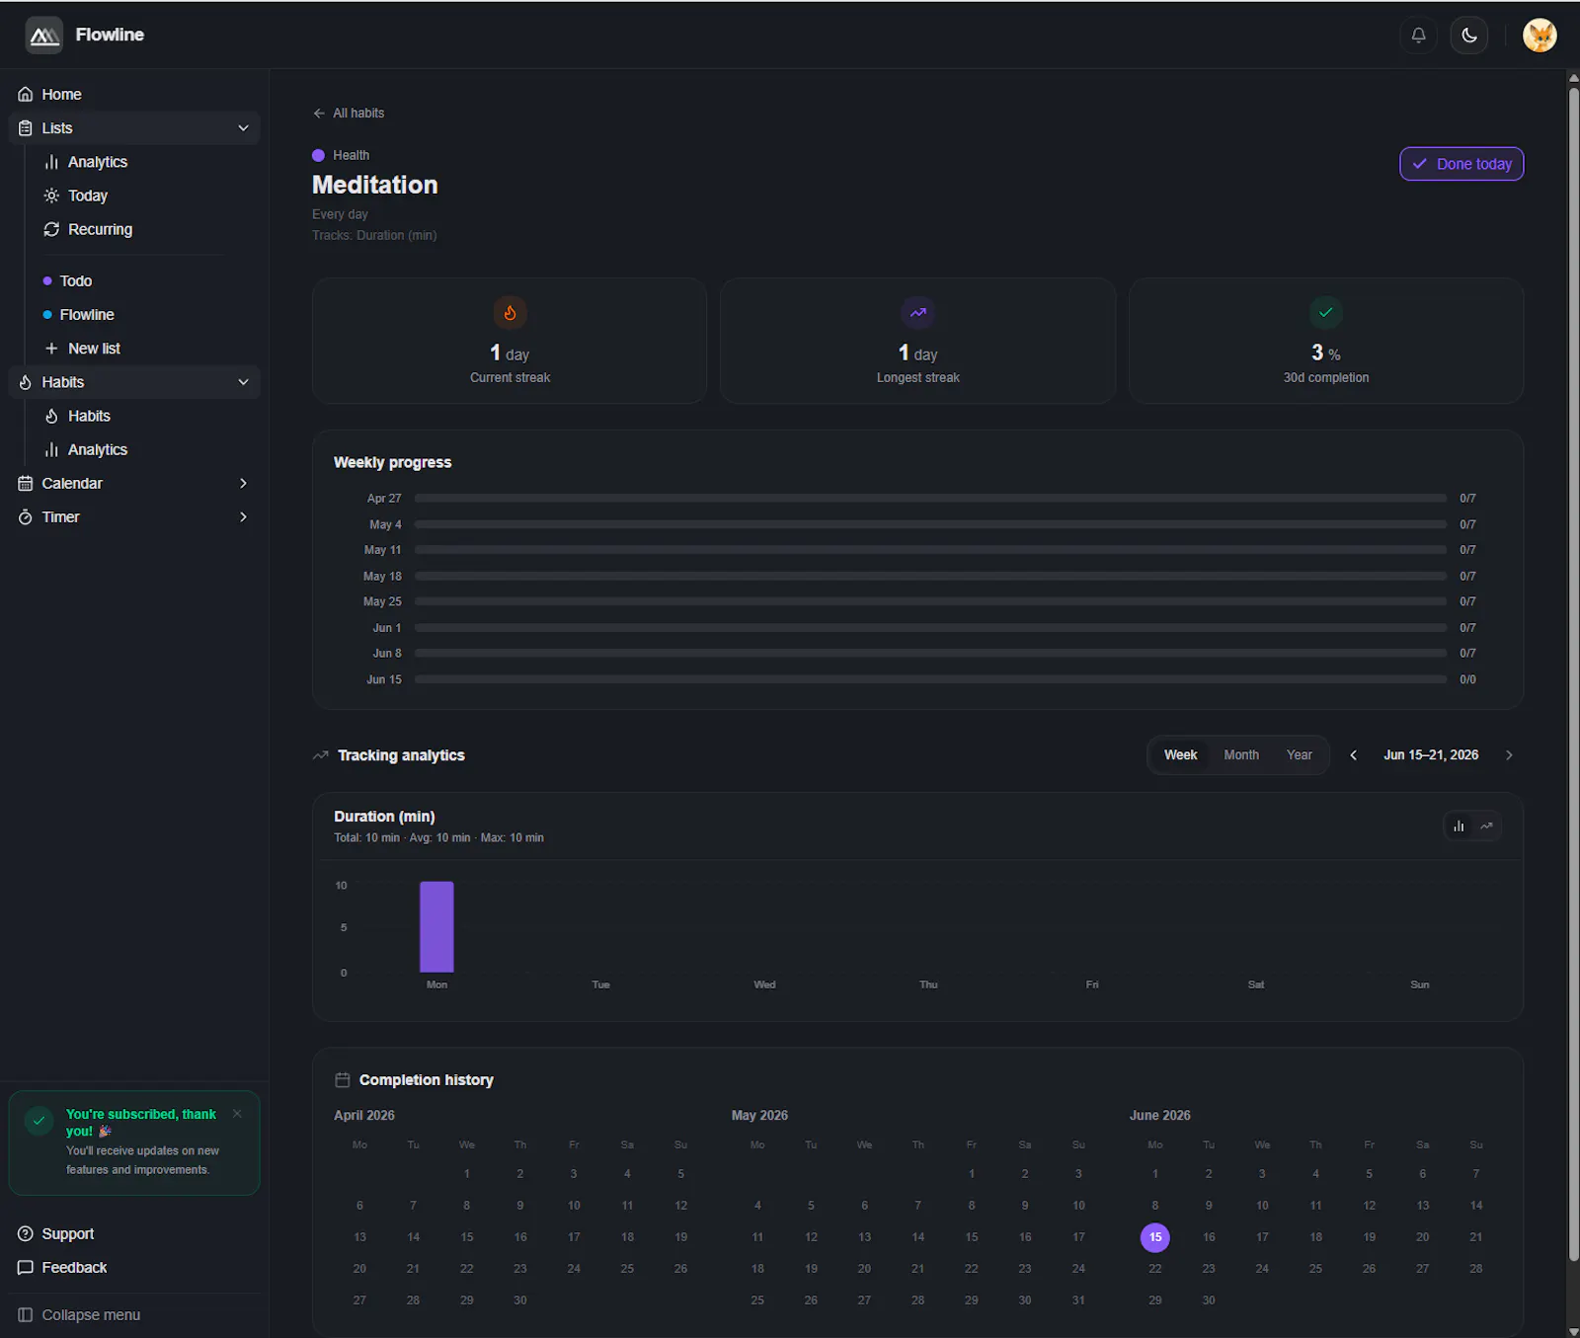The image size is (1580, 1338).
Task: Click the Health category purple dot
Action: coord(318,155)
